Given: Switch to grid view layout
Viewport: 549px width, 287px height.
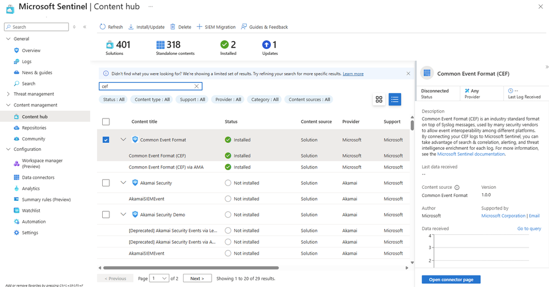Looking at the screenshot, I should tap(379, 99).
